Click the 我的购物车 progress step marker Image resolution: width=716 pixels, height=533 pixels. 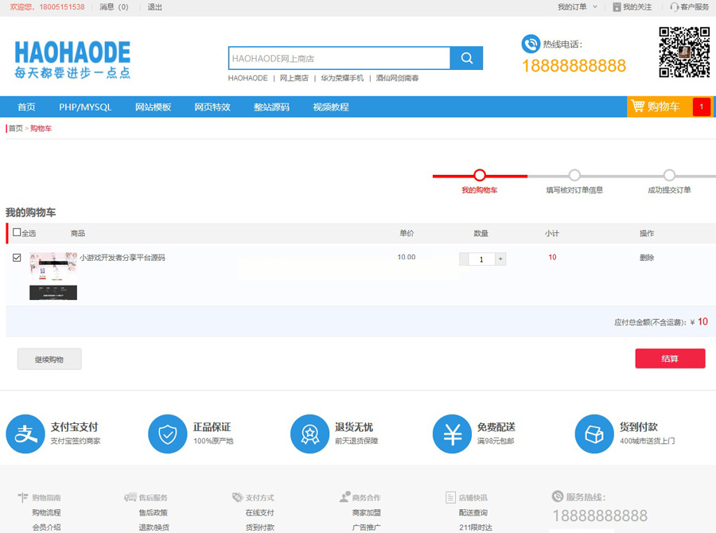479,176
